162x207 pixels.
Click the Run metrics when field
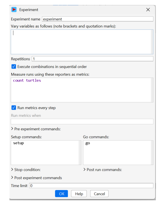coord(82,122)
